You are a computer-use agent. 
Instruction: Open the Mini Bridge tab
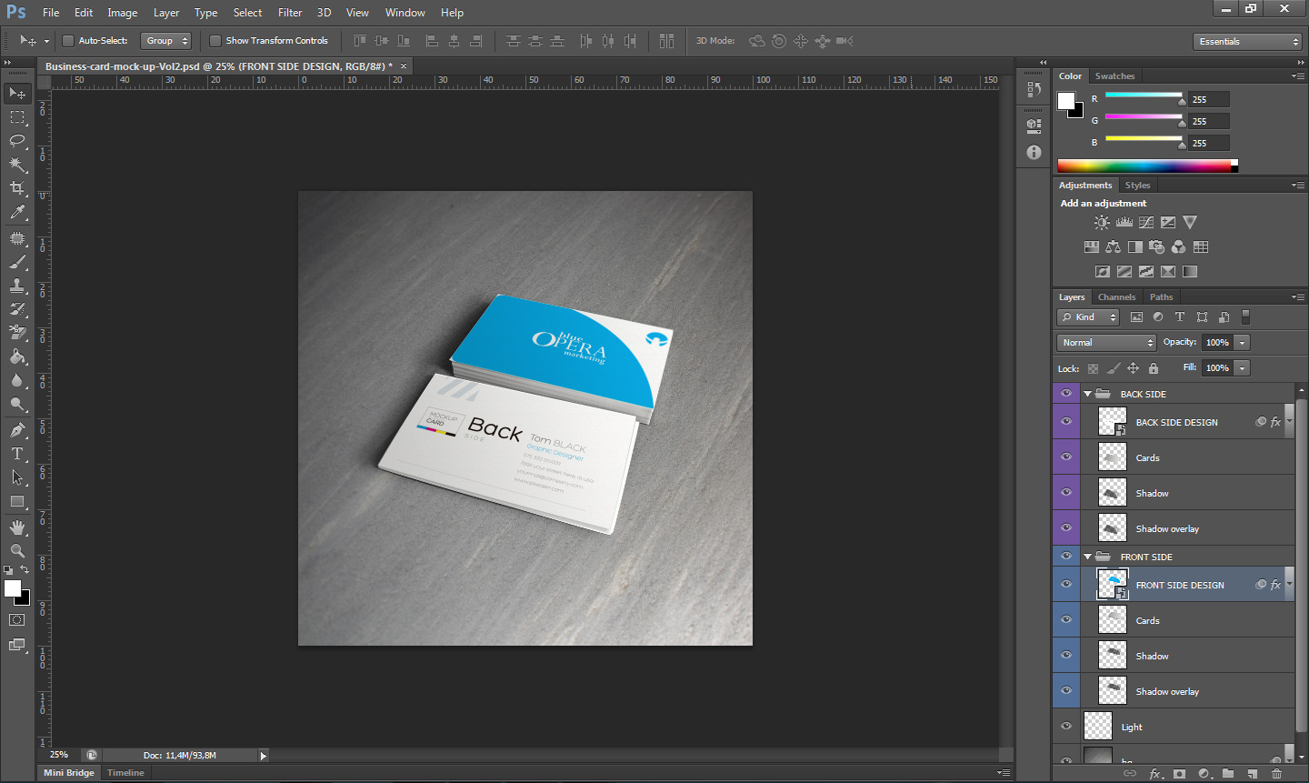point(69,773)
